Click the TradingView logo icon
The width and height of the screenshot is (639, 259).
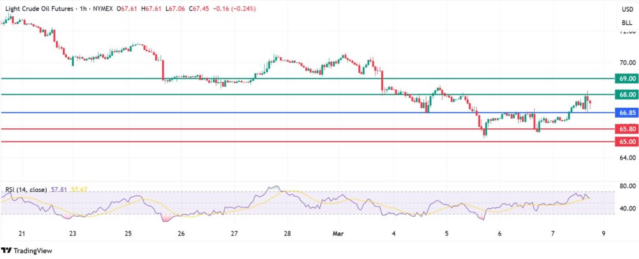click(9, 250)
